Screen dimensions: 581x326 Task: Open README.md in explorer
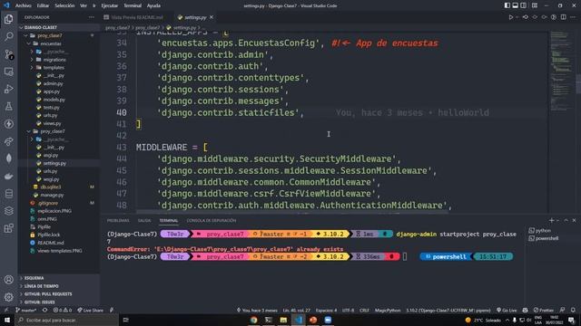point(51,243)
